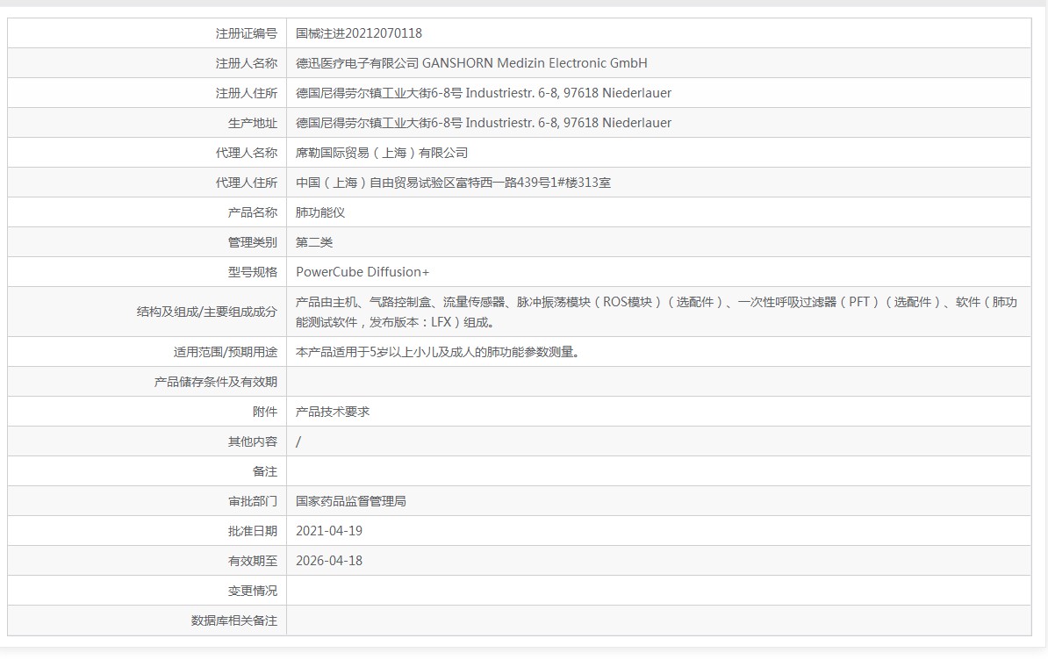Image resolution: width=1048 pixels, height=667 pixels.
Task: Click the address value in the 注册人住所 row
Action: pyautogui.click(x=484, y=93)
